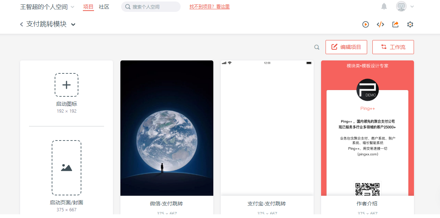Open the dropdown arrow next to avatar

tap(412, 7)
